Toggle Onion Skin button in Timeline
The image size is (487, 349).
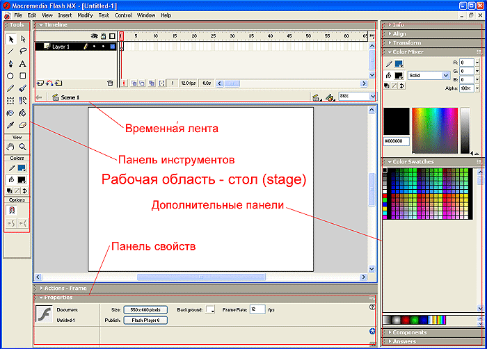[134, 83]
